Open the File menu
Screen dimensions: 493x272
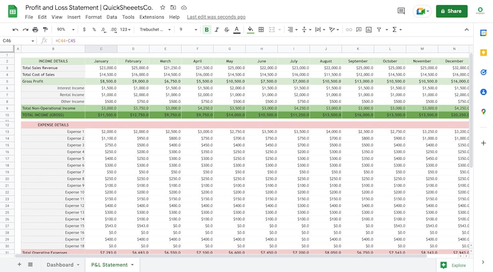click(29, 17)
